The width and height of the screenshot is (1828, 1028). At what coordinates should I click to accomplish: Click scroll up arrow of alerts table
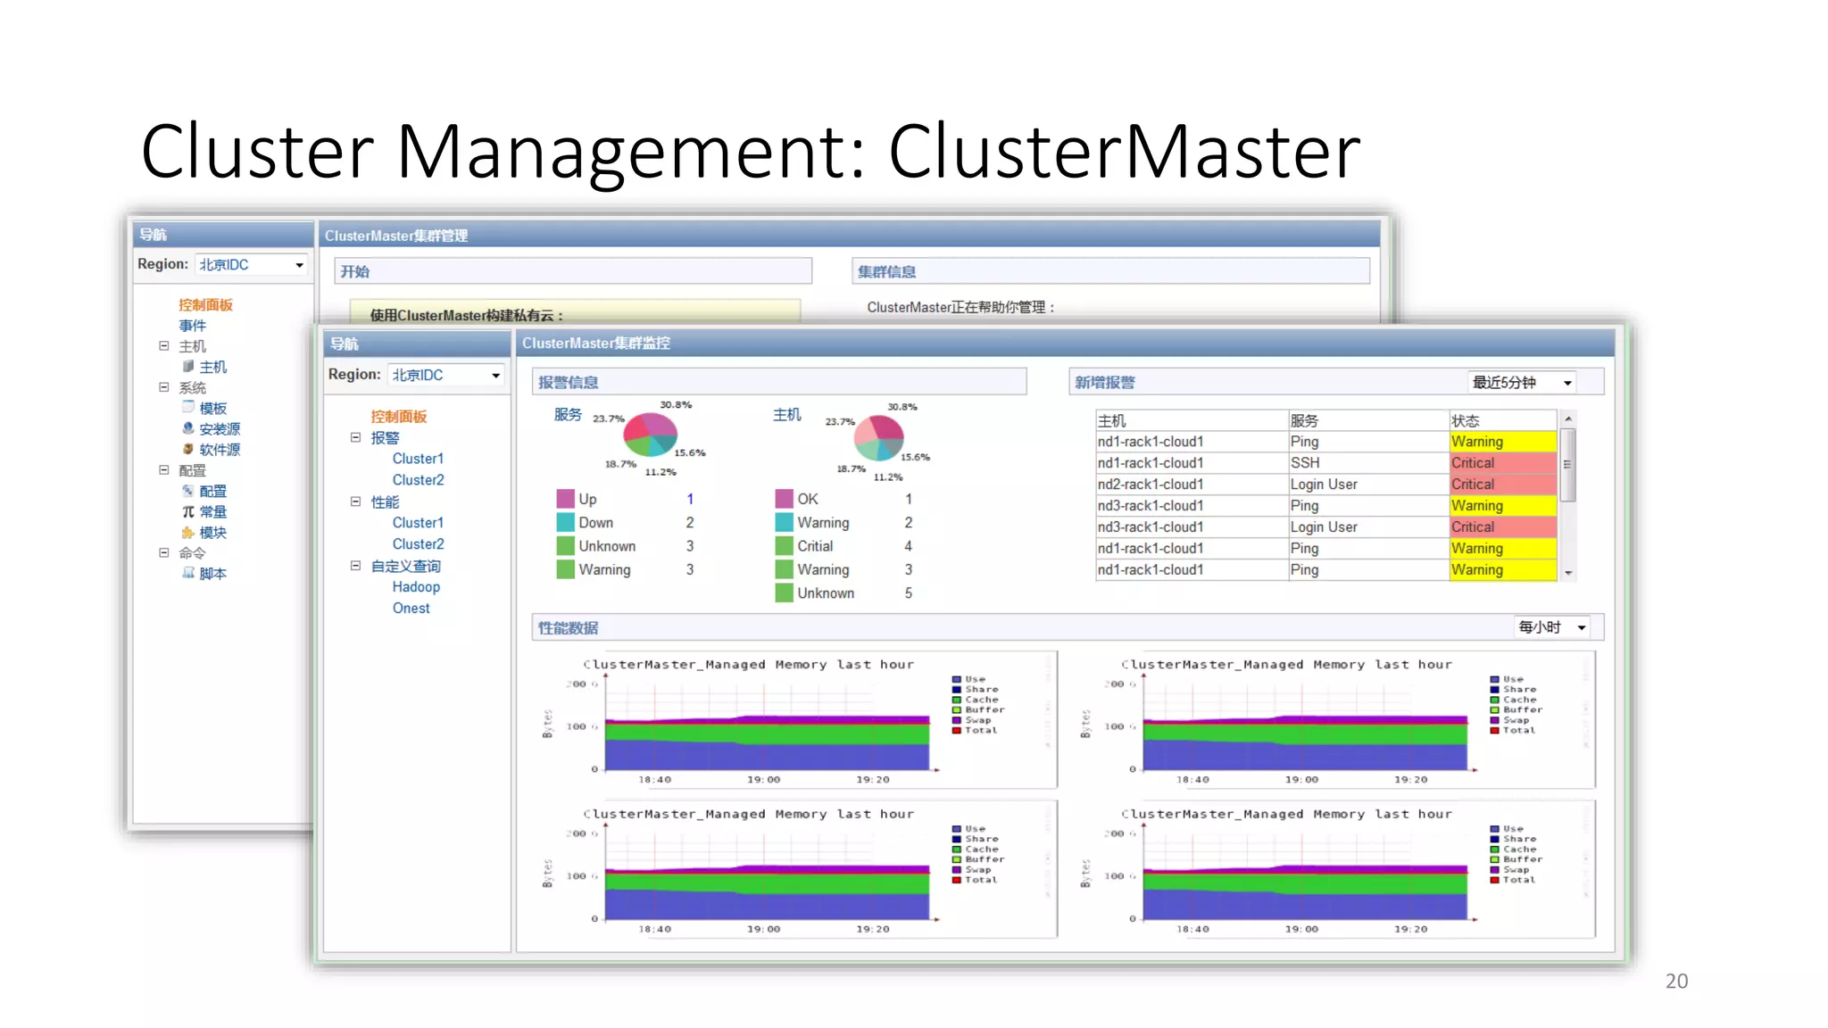(1568, 419)
